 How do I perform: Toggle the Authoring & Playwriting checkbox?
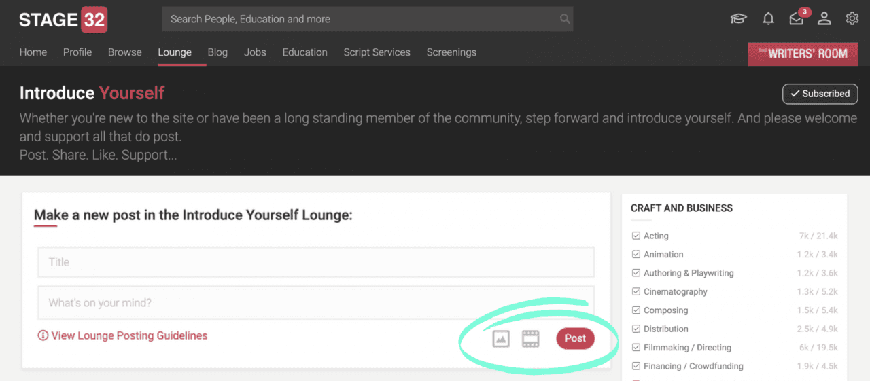636,273
